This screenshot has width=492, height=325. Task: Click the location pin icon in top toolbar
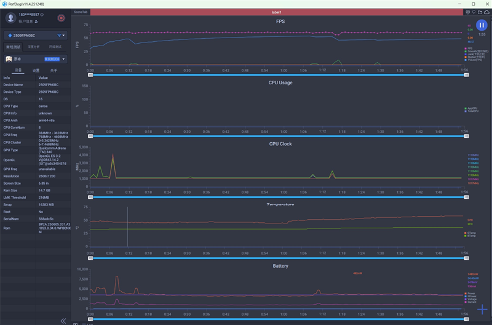coord(467,12)
